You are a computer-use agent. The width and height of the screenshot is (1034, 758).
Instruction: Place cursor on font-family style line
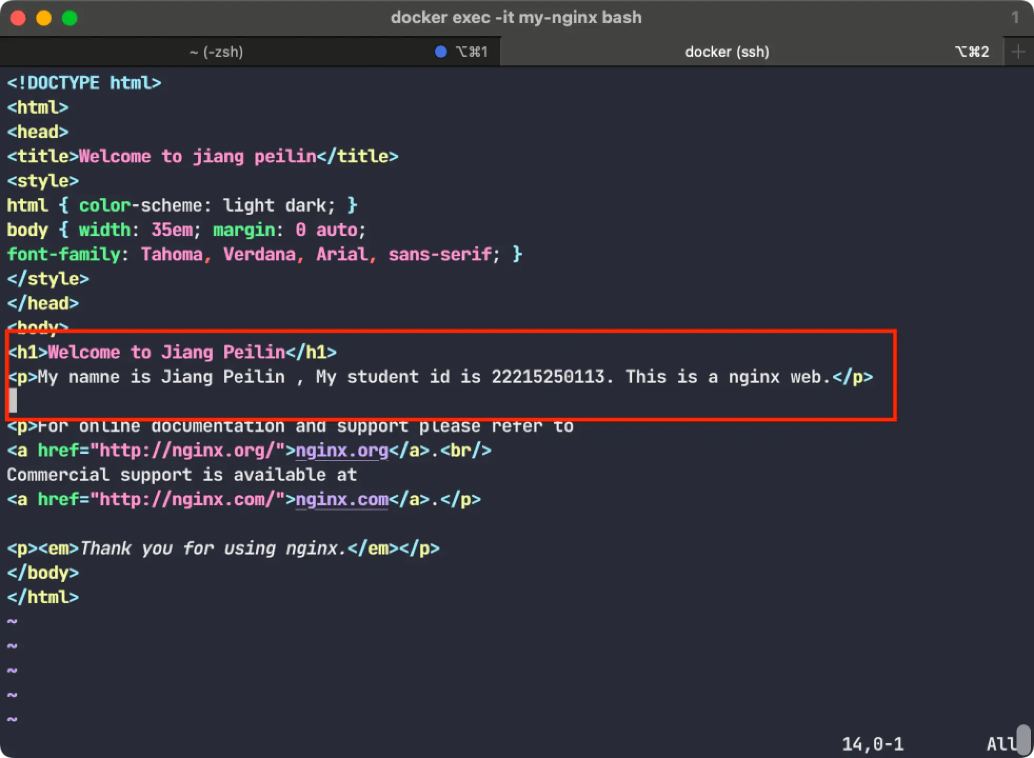point(263,254)
